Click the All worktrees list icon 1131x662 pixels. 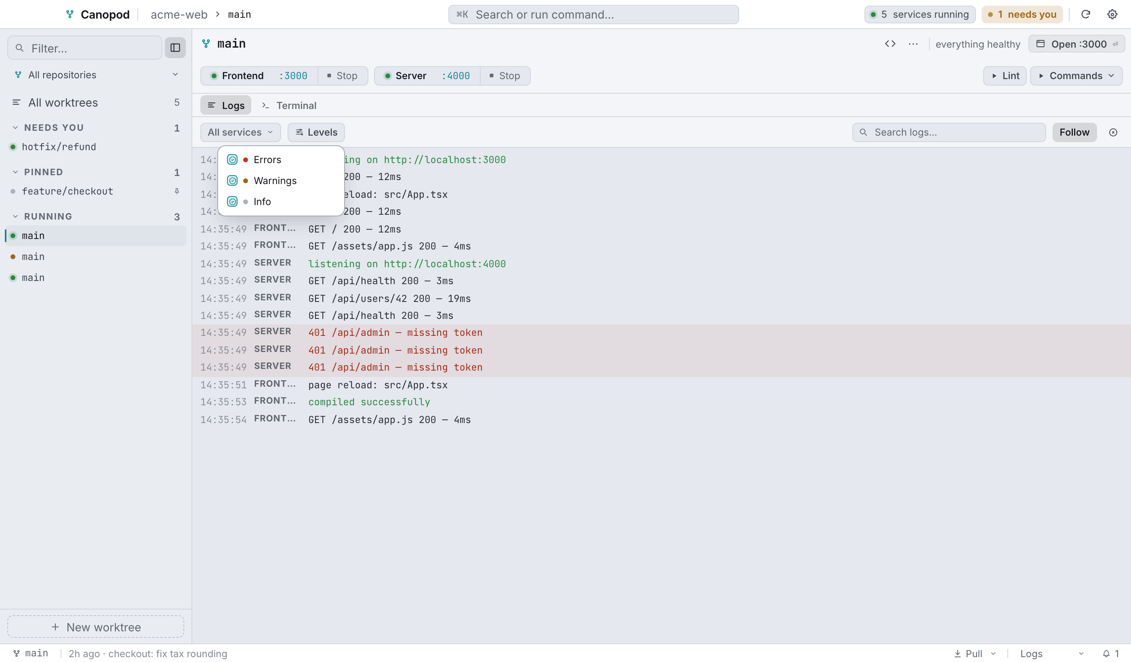coord(17,102)
